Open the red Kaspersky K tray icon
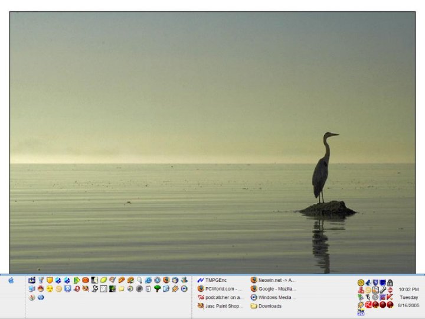Viewport: 425px width, 319px height. click(x=368, y=305)
